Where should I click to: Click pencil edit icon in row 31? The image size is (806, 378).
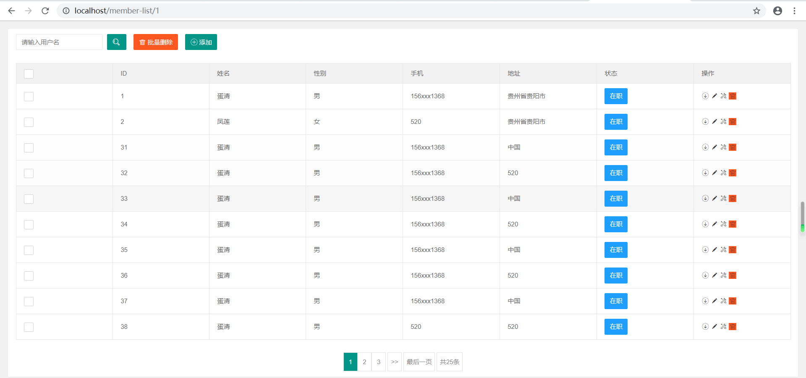tap(714, 147)
